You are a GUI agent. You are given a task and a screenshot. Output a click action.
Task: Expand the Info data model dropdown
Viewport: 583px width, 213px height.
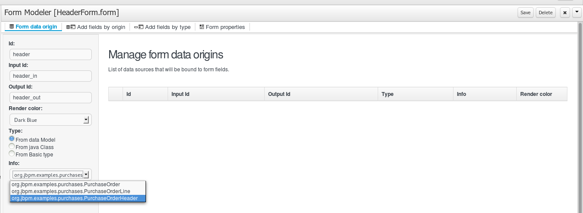point(50,175)
